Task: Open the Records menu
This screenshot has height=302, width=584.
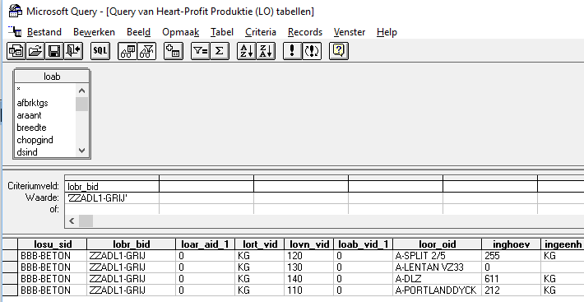Action: coord(305,32)
